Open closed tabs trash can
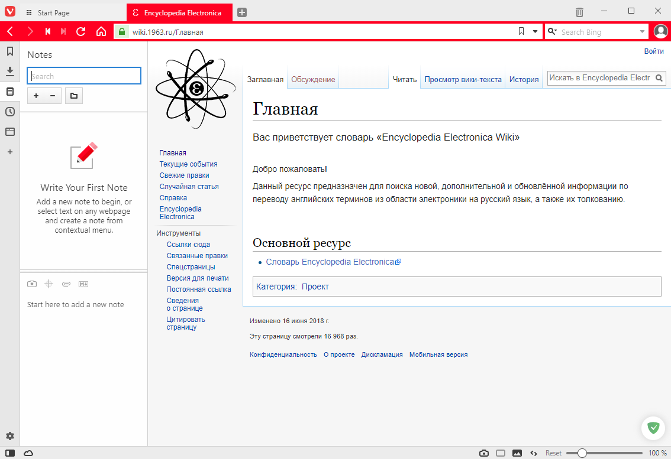 (579, 12)
